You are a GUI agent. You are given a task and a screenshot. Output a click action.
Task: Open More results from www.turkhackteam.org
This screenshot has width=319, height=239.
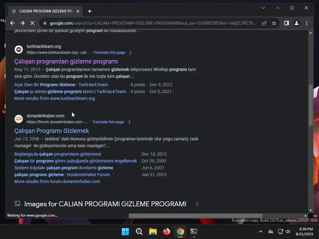pos(55,98)
